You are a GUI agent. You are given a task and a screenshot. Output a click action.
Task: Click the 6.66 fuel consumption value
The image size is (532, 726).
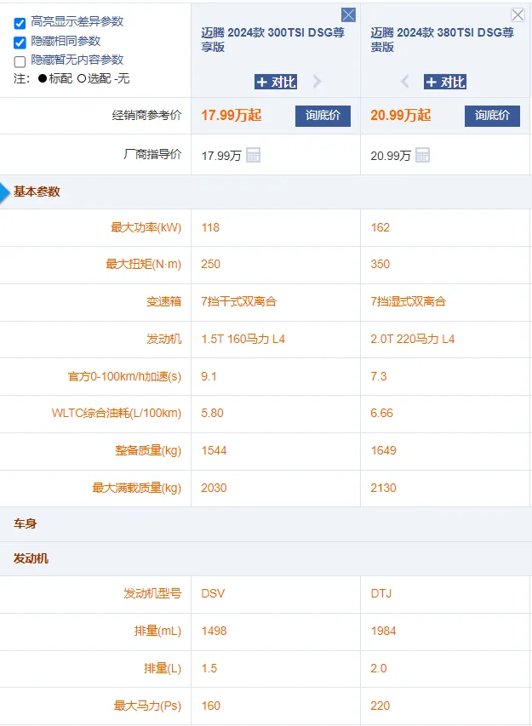[381, 413]
